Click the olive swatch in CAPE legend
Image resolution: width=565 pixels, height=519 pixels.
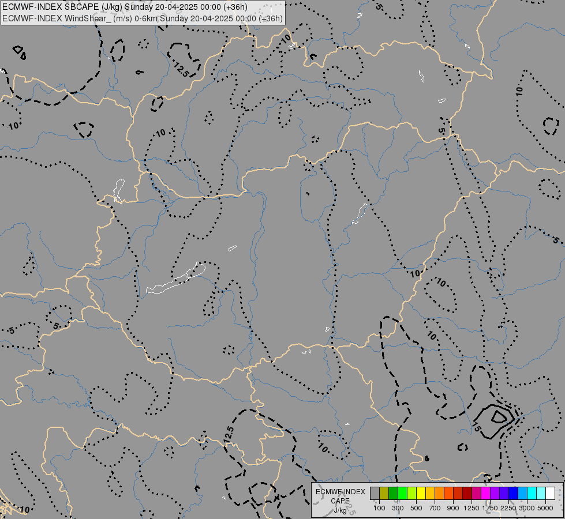coord(384,493)
